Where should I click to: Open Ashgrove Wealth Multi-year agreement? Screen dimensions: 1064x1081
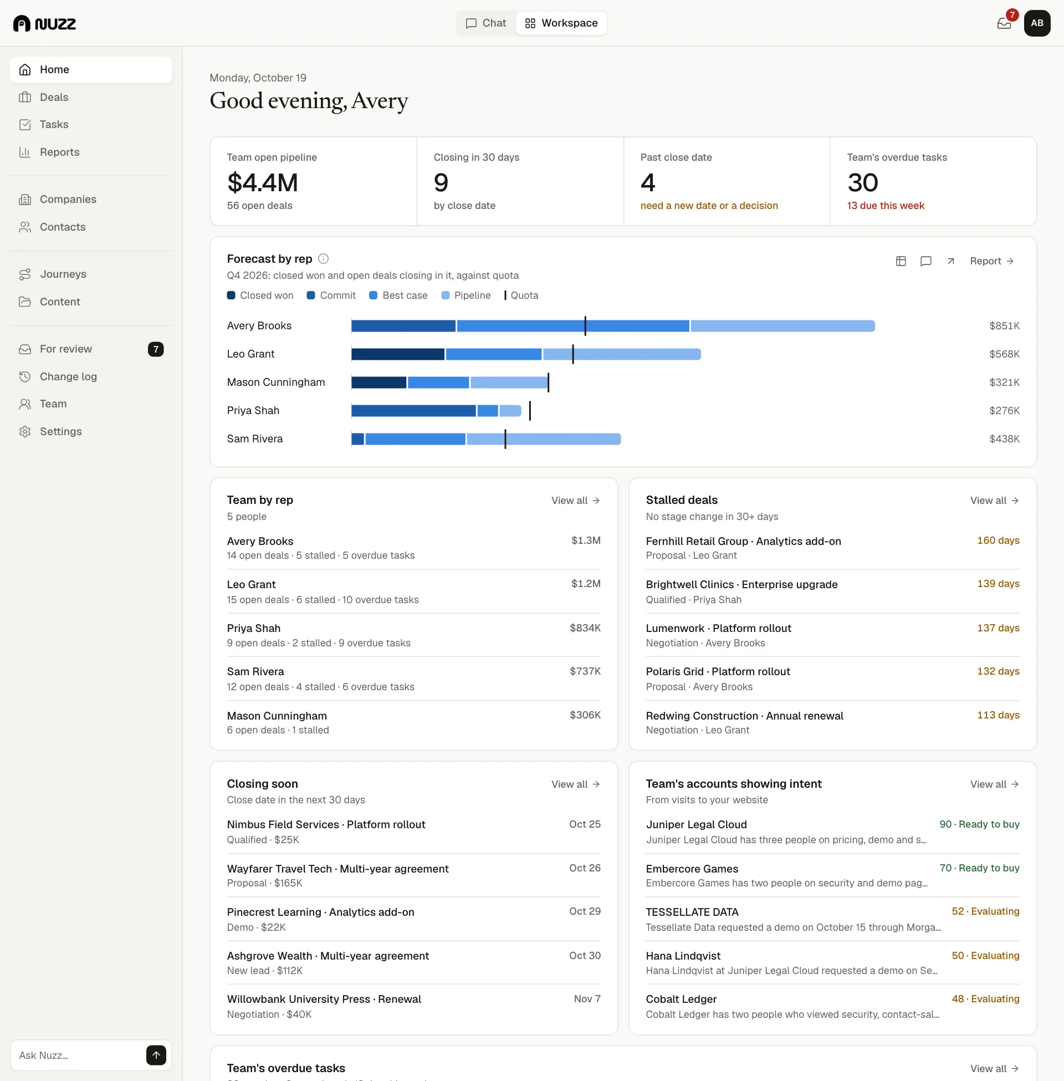(x=413, y=962)
